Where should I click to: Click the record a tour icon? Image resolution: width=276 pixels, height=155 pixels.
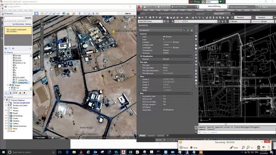click(58, 13)
